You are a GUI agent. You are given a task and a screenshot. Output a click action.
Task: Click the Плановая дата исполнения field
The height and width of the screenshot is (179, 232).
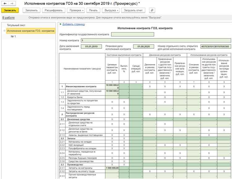(144, 47)
